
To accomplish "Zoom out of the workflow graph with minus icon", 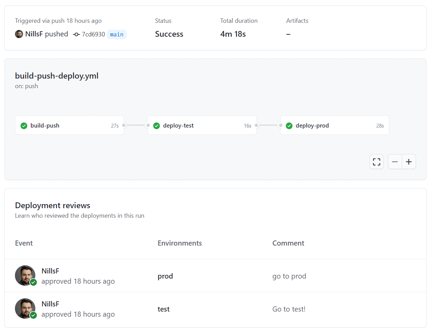I will point(395,162).
